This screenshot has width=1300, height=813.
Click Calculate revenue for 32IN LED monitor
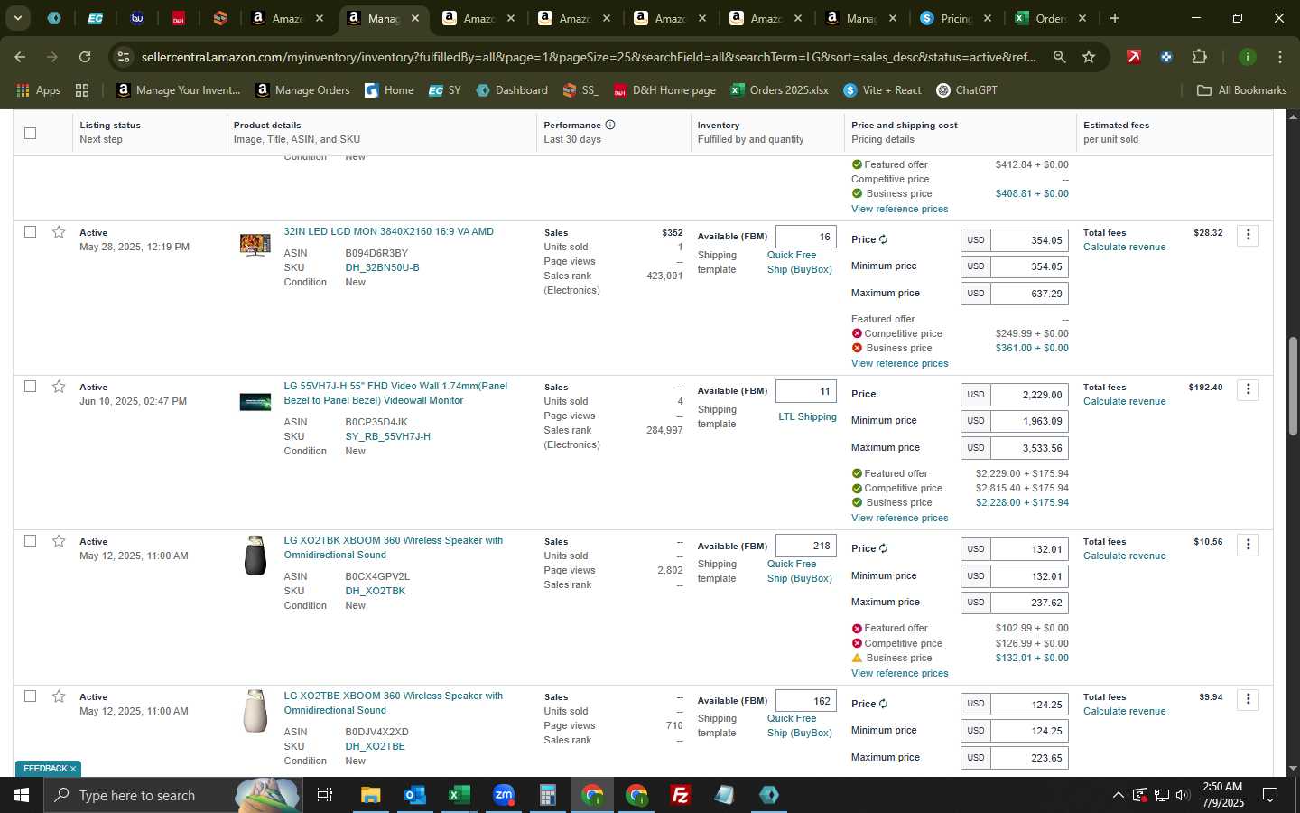click(1124, 247)
